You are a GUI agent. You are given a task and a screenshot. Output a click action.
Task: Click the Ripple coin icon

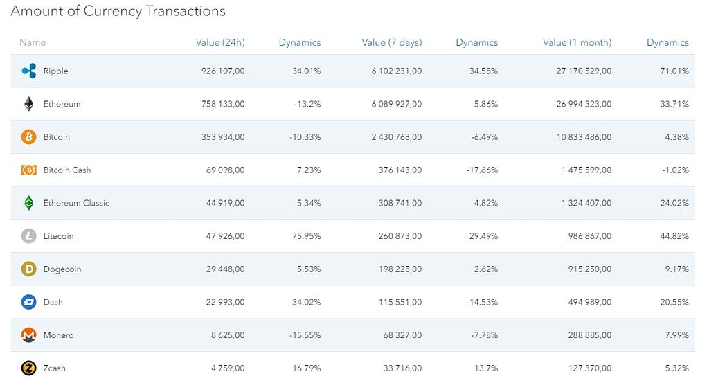pyautogui.click(x=28, y=71)
